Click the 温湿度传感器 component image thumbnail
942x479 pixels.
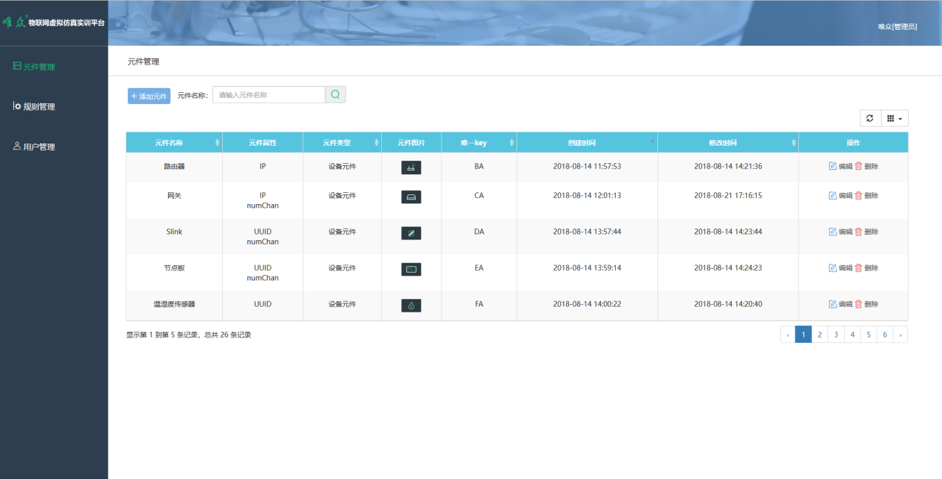411,305
